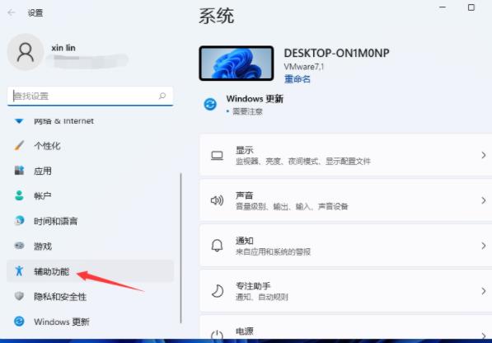
Task: Click the 帐户 person icon
Action: [19, 195]
